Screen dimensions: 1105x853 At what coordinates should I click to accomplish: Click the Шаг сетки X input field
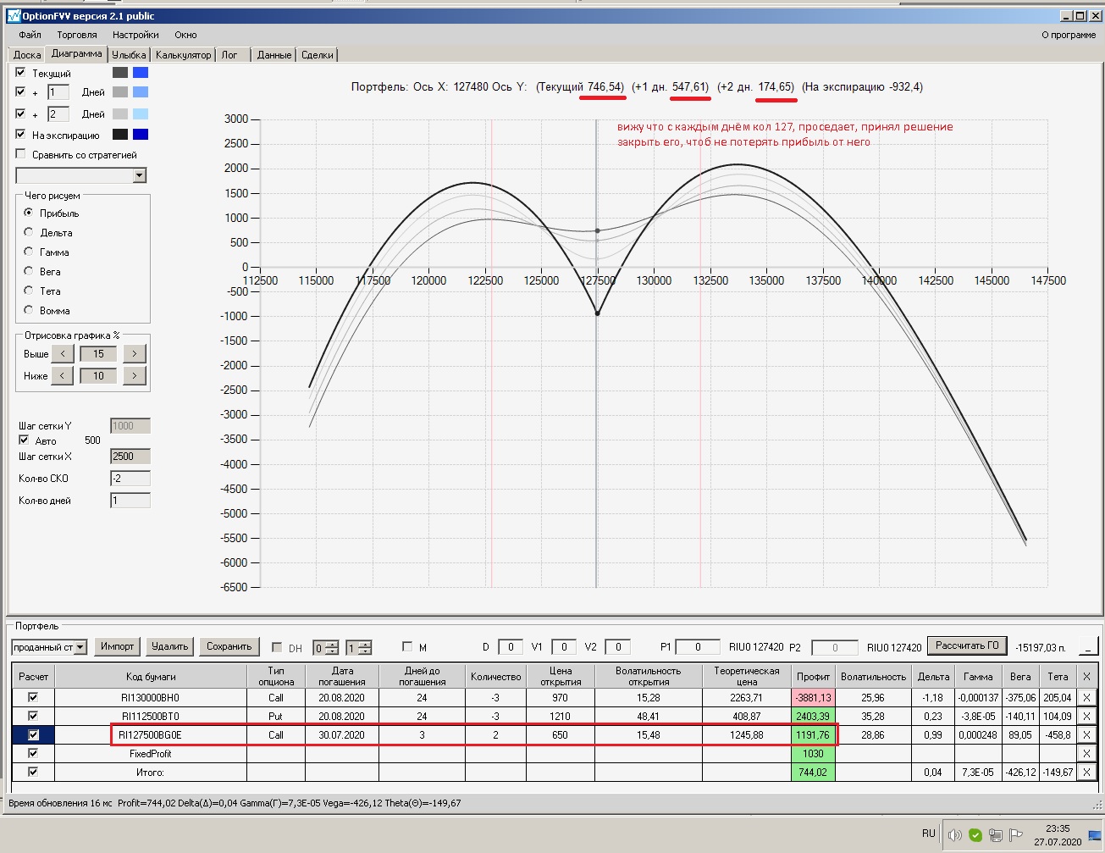(x=130, y=457)
